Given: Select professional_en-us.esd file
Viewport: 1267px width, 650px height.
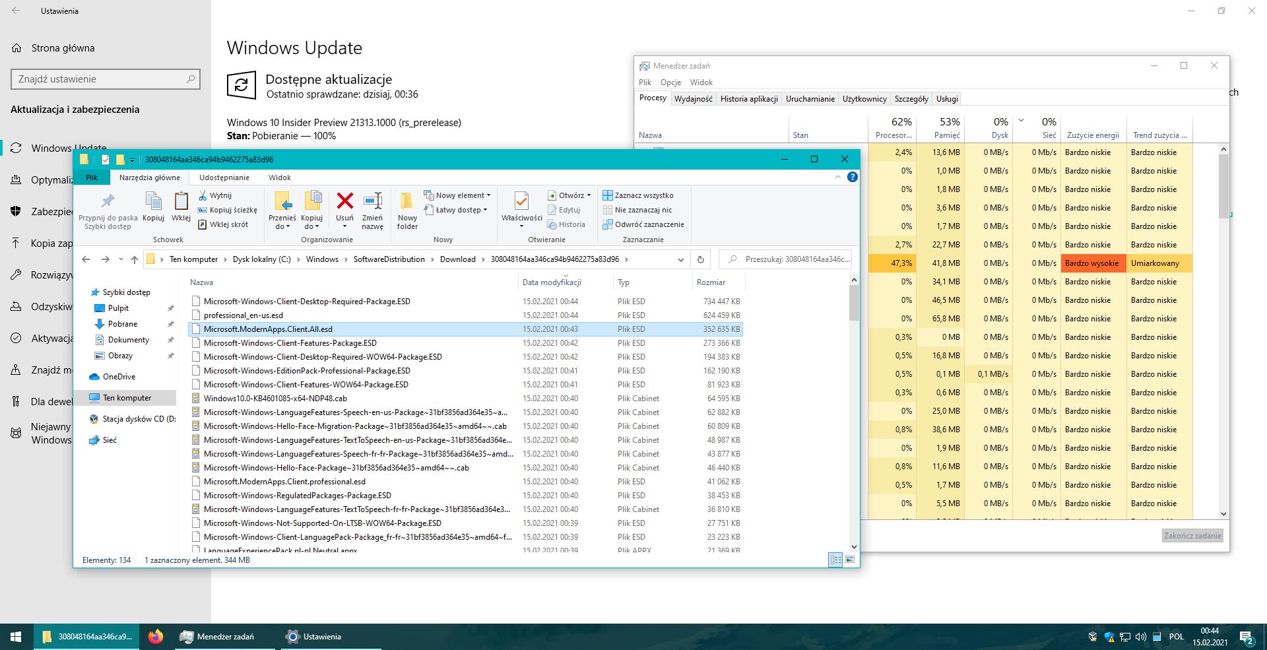Looking at the screenshot, I should click(244, 315).
